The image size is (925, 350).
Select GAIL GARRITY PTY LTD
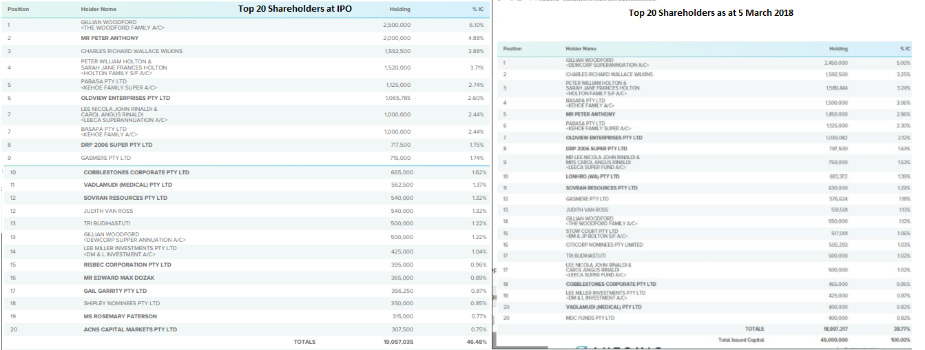click(x=115, y=291)
